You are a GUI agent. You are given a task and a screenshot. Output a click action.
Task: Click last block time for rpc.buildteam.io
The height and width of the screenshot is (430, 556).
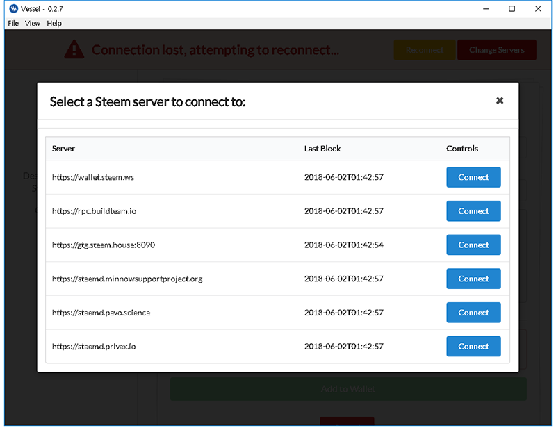(x=344, y=211)
